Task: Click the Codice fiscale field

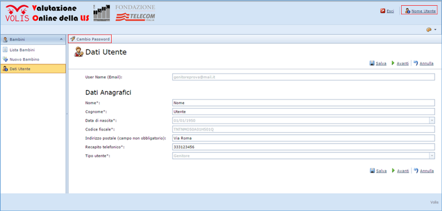Action: tap(303, 129)
